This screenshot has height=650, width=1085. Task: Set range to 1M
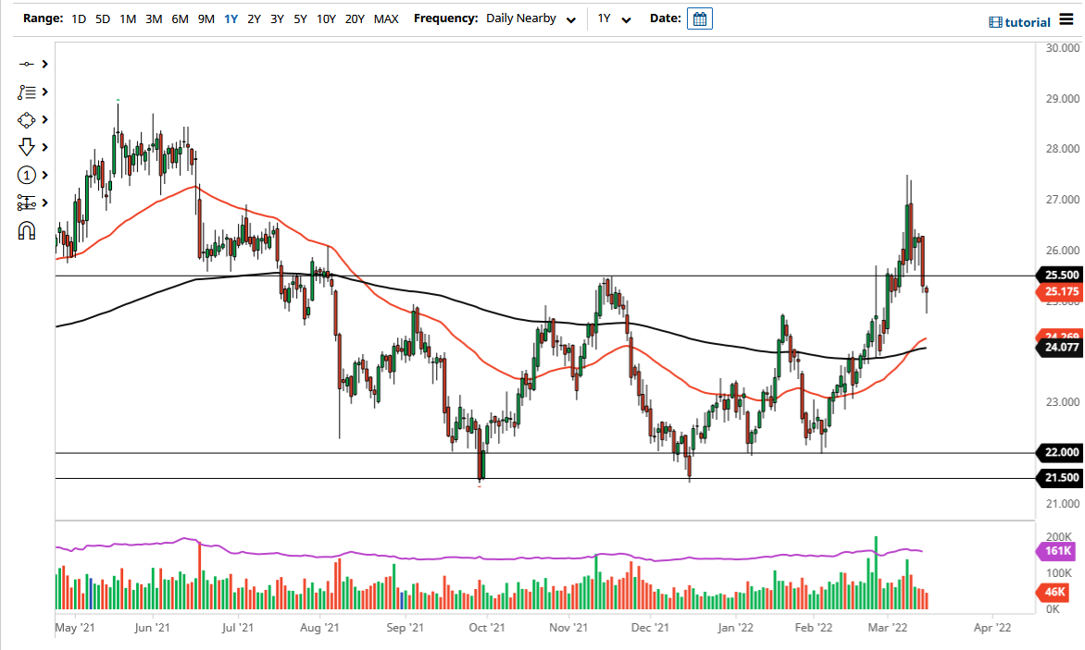coord(128,18)
